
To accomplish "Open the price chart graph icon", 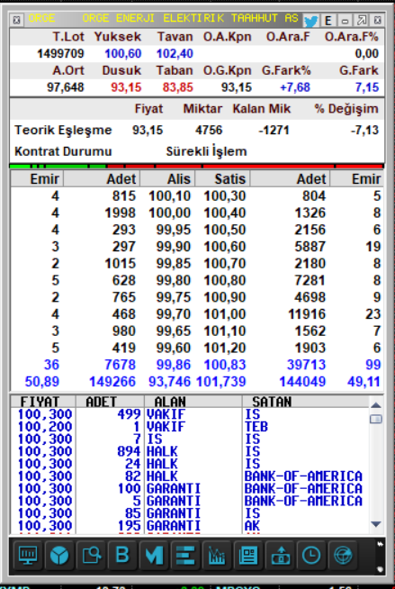I will click(x=217, y=555).
